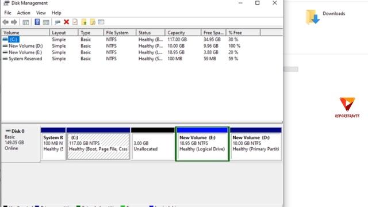
Task: Click the drive icon beside System Reserved
Action: click(5, 59)
